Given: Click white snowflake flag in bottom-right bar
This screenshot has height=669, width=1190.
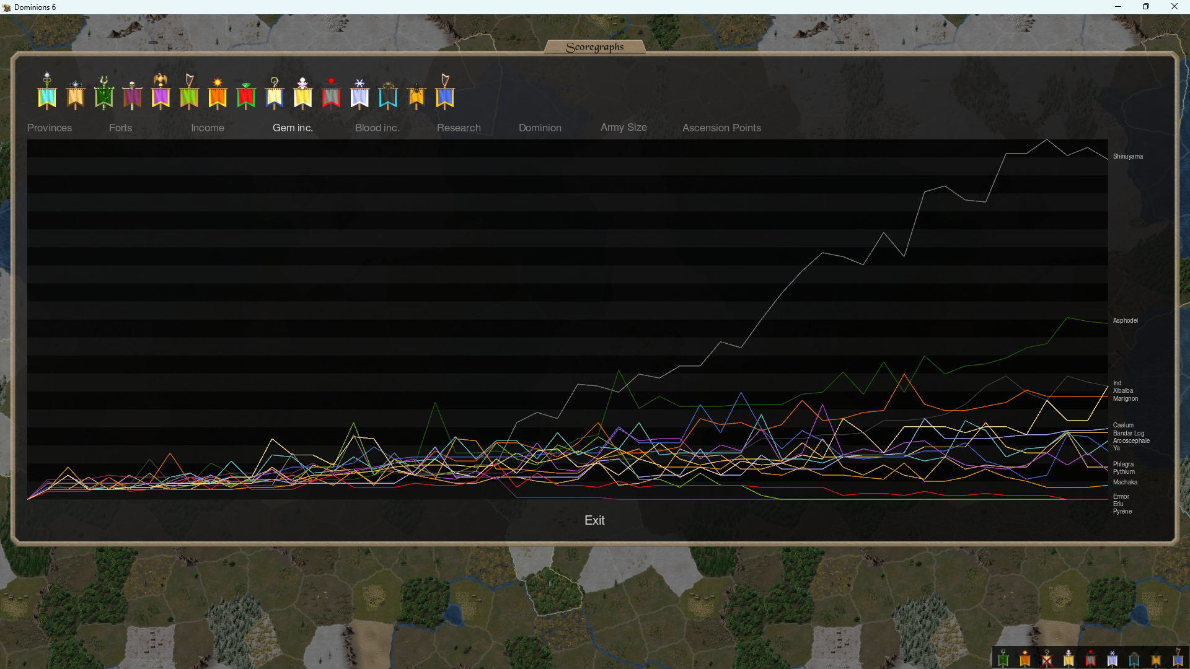Looking at the screenshot, I should click(1113, 658).
